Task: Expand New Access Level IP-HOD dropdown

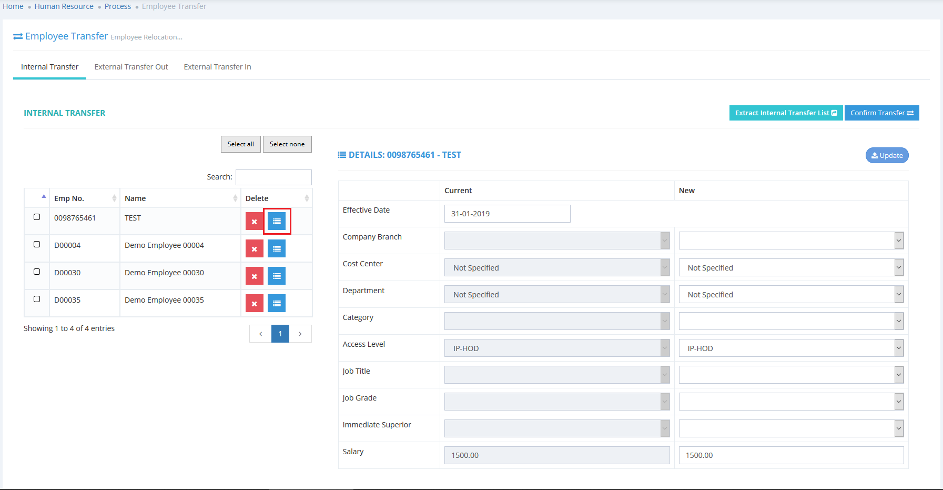Action: (x=791, y=348)
